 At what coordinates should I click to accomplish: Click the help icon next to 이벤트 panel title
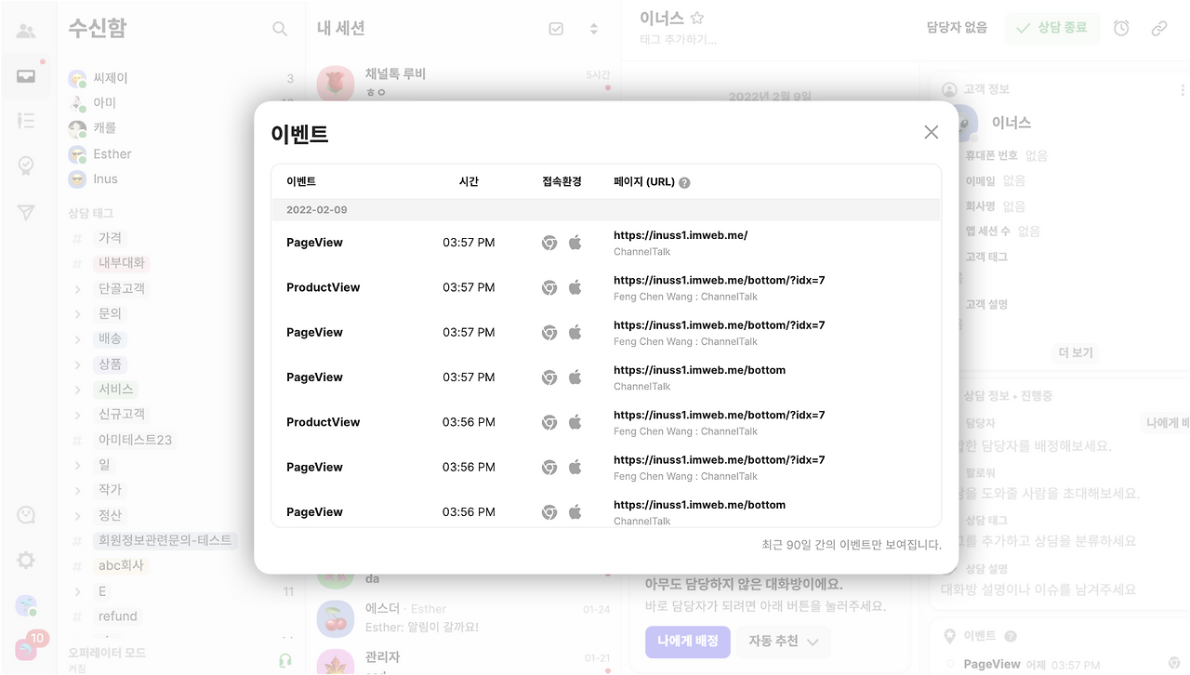click(x=1011, y=637)
